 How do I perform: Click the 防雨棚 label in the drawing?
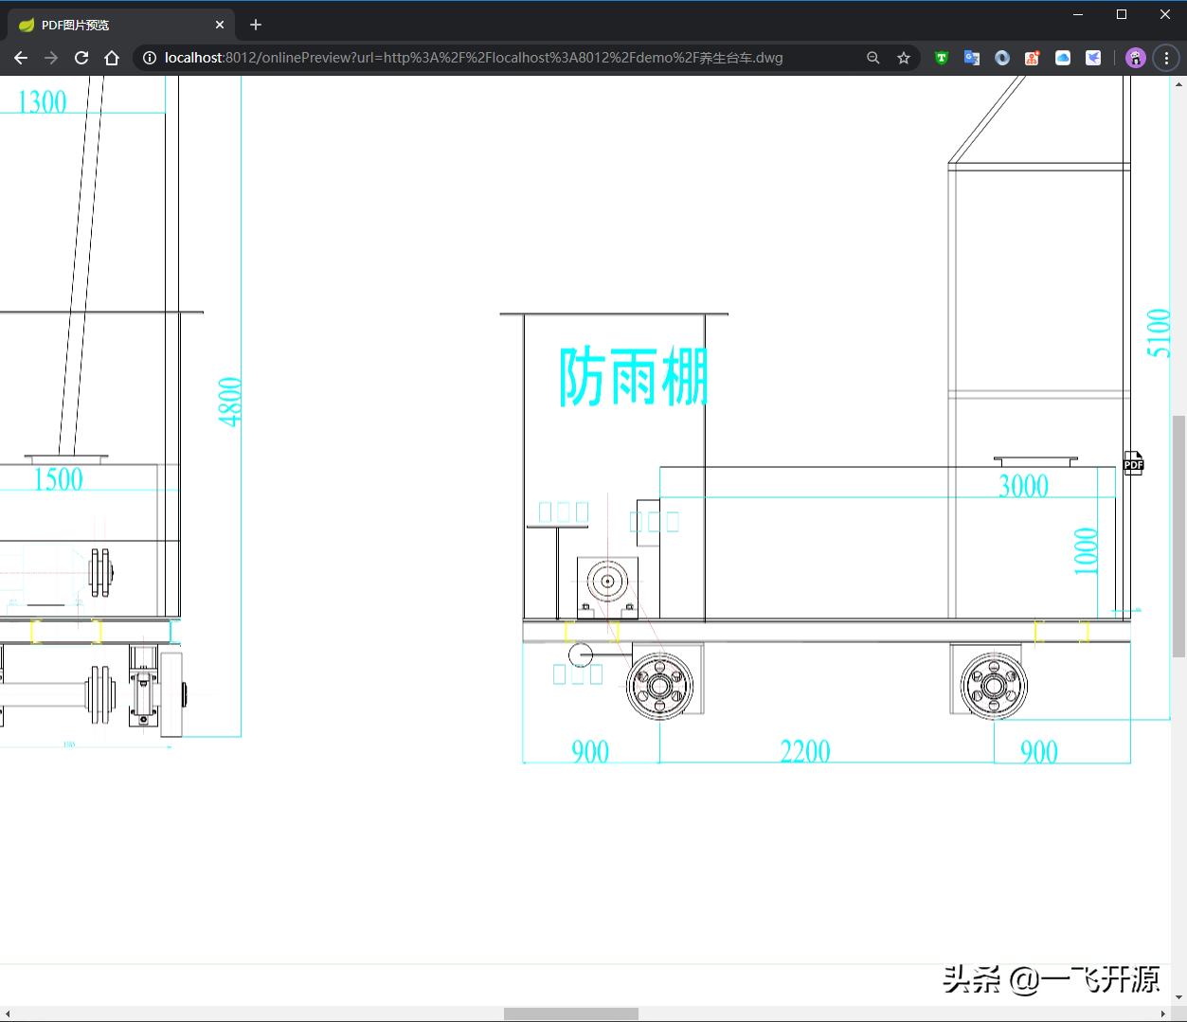tap(633, 377)
